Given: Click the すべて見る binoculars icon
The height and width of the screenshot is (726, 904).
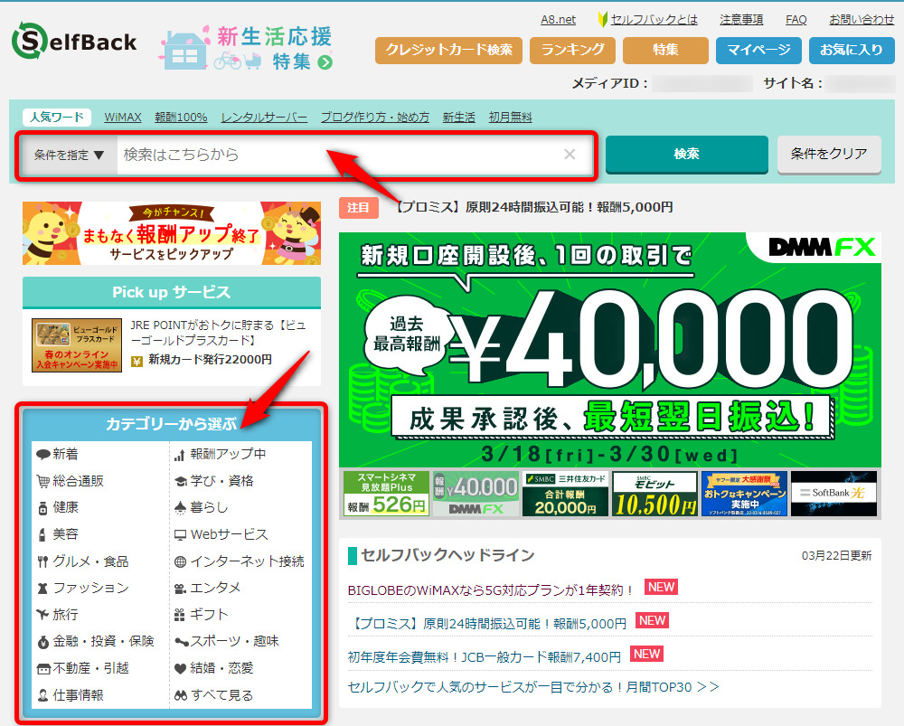Looking at the screenshot, I should click(x=181, y=695).
